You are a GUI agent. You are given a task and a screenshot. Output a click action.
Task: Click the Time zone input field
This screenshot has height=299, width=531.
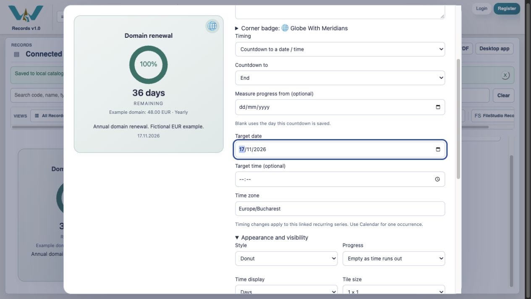pyautogui.click(x=340, y=209)
